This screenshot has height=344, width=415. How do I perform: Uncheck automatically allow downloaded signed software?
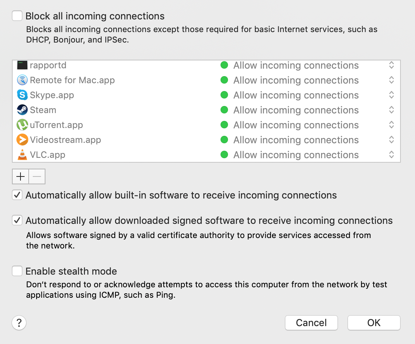click(17, 220)
